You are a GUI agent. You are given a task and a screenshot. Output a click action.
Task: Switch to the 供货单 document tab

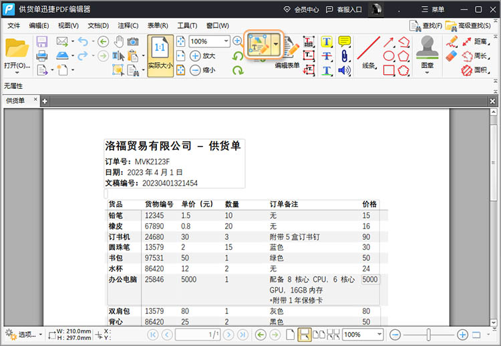click(15, 101)
